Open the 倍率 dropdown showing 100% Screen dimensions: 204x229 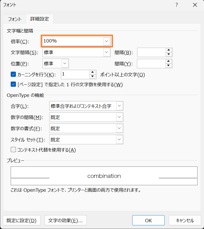[x=106, y=41]
